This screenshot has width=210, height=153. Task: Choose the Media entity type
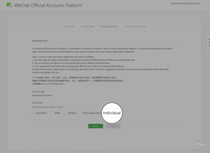tap(57, 113)
